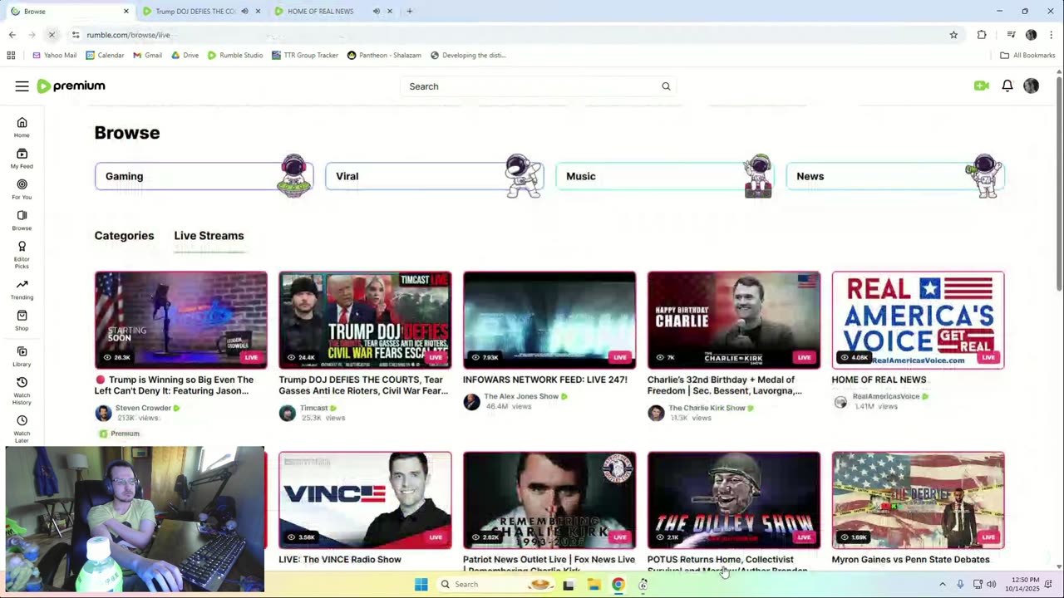Select Browse in the left sidebar
The width and height of the screenshot is (1064, 598).
[22, 220]
